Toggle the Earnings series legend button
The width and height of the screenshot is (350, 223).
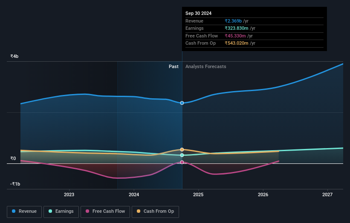coord(61,212)
